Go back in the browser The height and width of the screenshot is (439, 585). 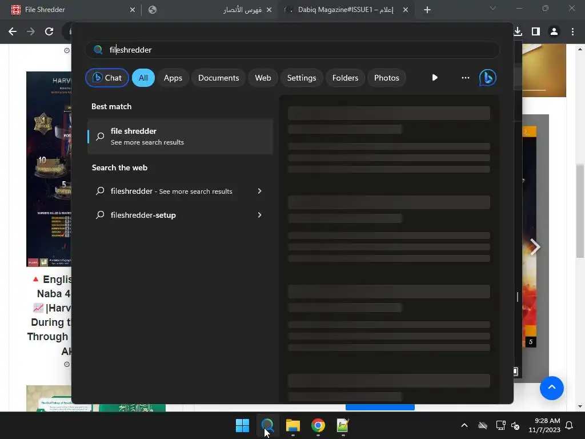[x=13, y=31]
